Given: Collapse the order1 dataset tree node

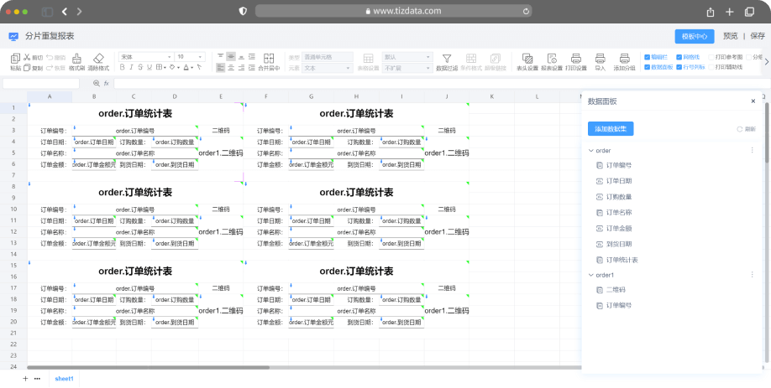Looking at the screenshot, I should coord(590,275).
